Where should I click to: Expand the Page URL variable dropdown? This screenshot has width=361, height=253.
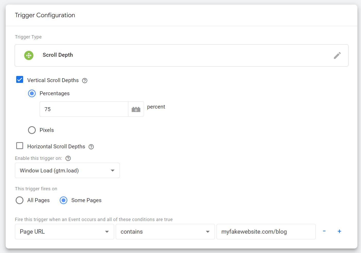tap(64, 232)
